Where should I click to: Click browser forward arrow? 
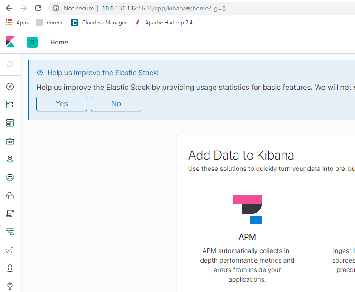coord(24,8)
